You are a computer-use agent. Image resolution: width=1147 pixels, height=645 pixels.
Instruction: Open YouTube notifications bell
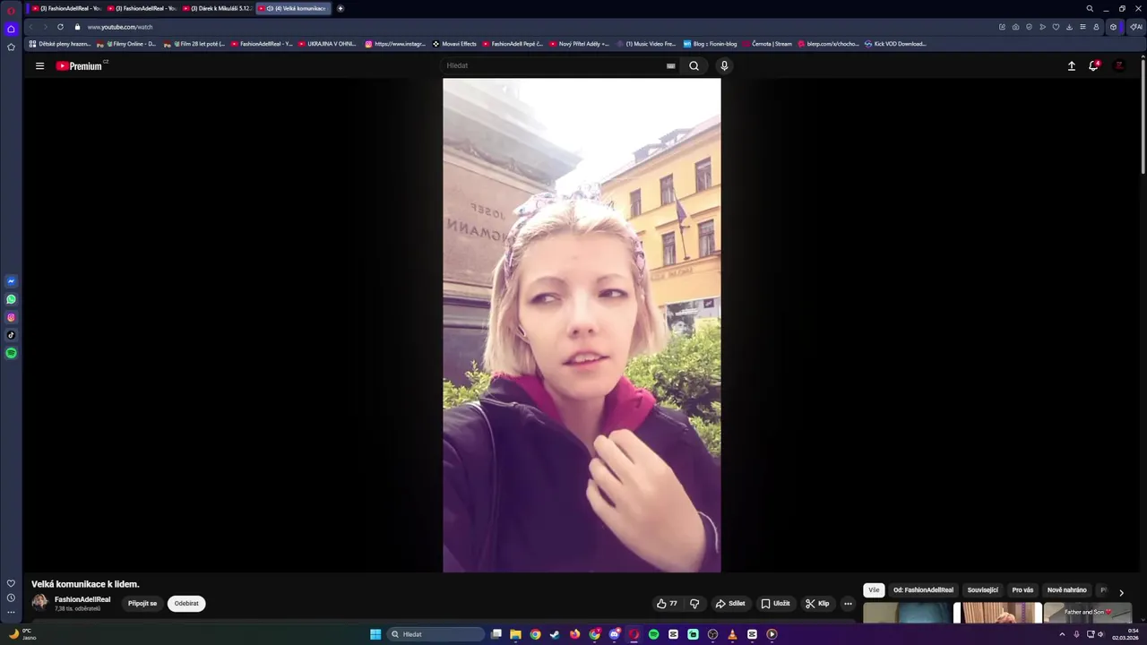point(1093,65)
